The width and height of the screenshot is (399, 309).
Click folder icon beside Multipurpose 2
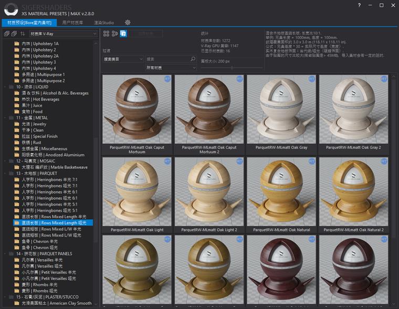[17, 81]
